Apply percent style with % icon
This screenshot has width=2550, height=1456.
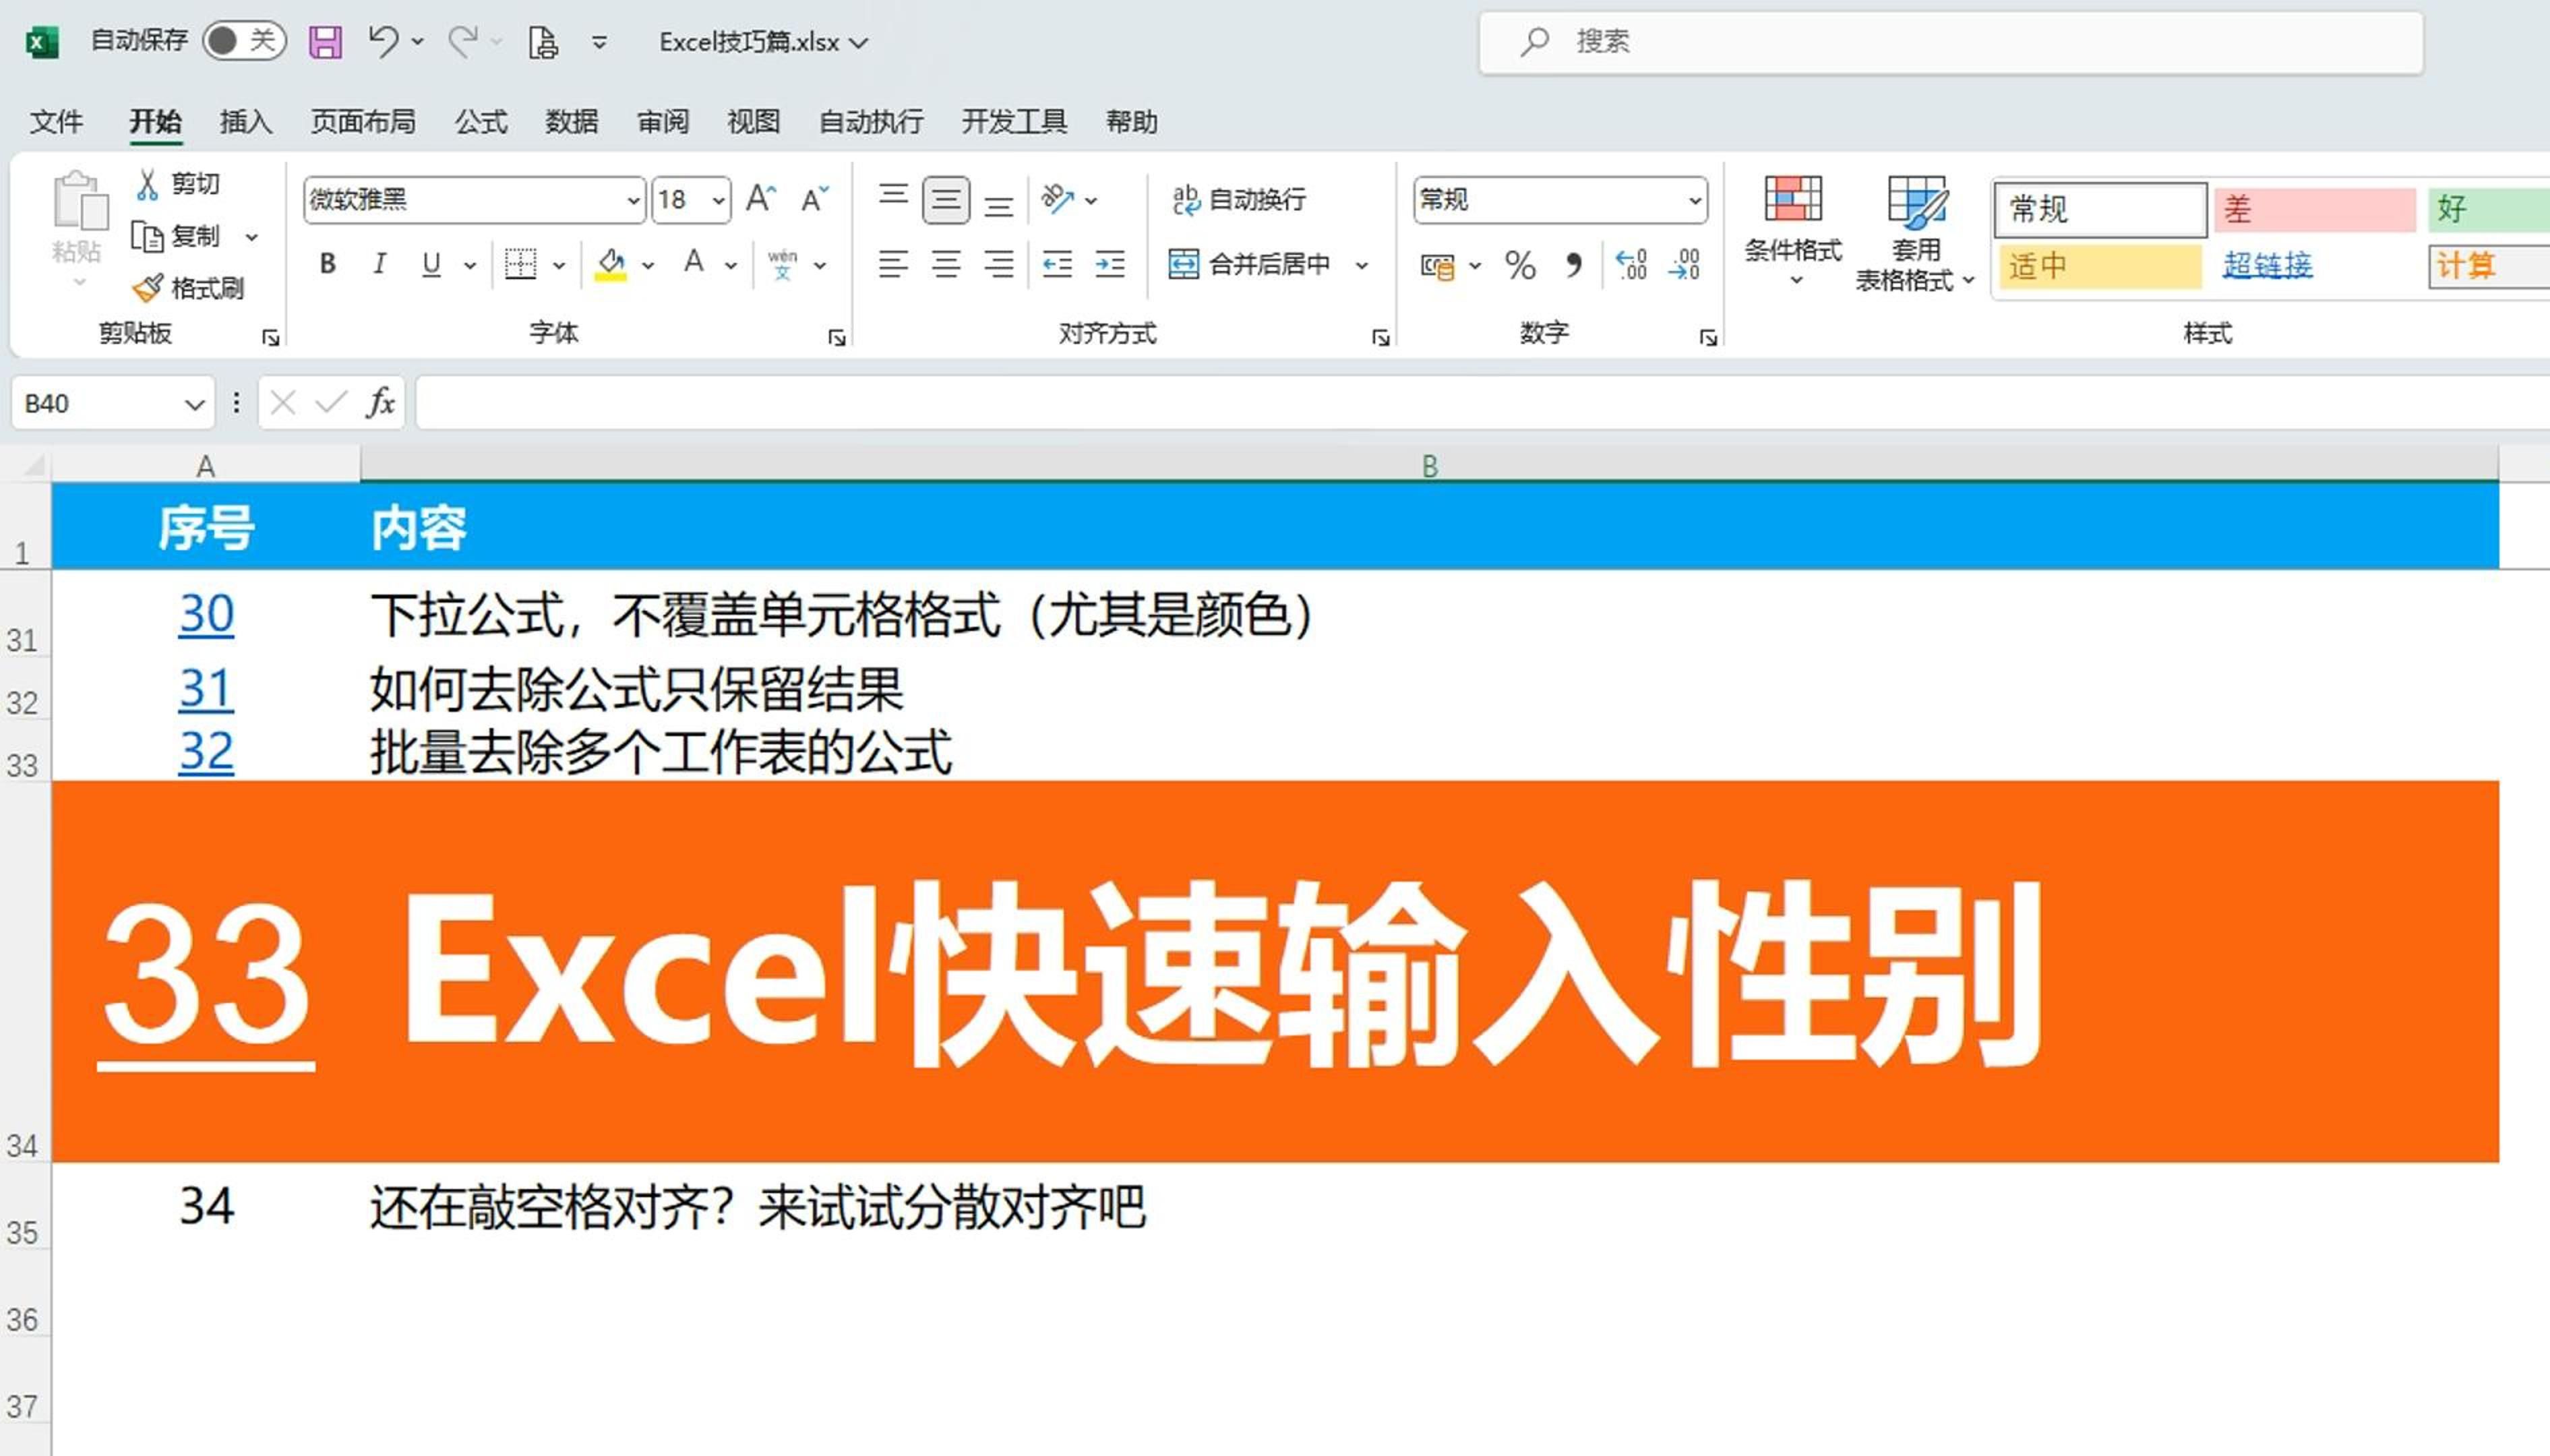click(x=1520, y=264)
